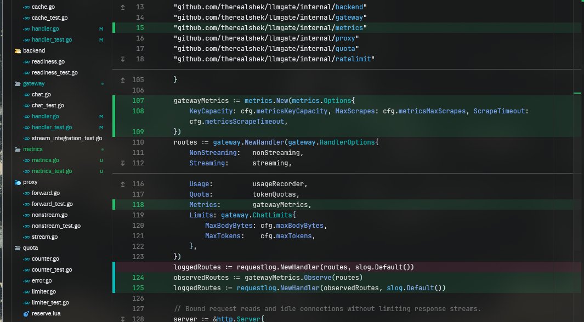Screen dimensions: 584x322
Task: Click the Go icon next to metrics.go
Action: coord(26,160)
